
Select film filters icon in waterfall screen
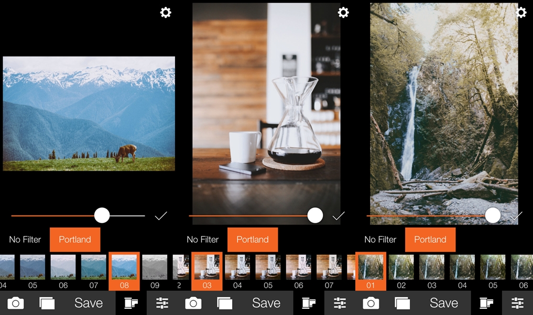(x=486, y=303)
